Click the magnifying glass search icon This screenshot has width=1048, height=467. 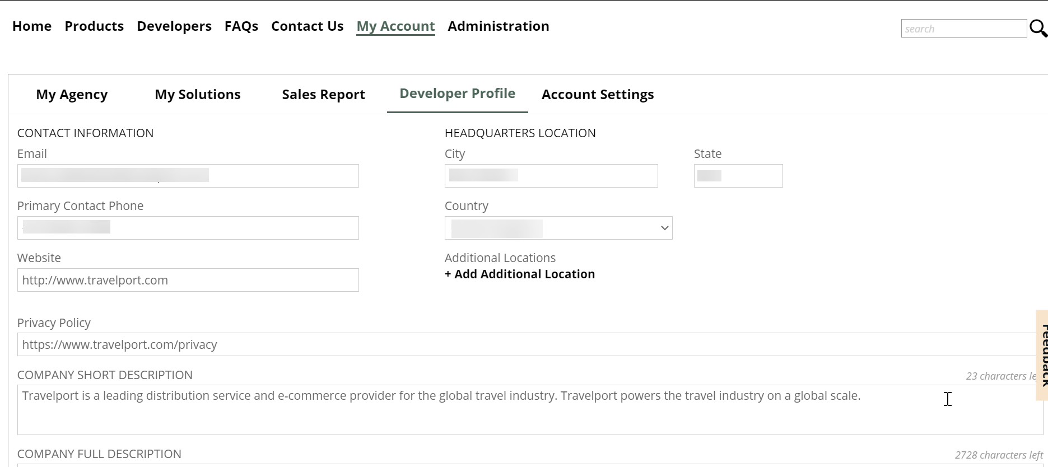click(x=1038, y=29)
